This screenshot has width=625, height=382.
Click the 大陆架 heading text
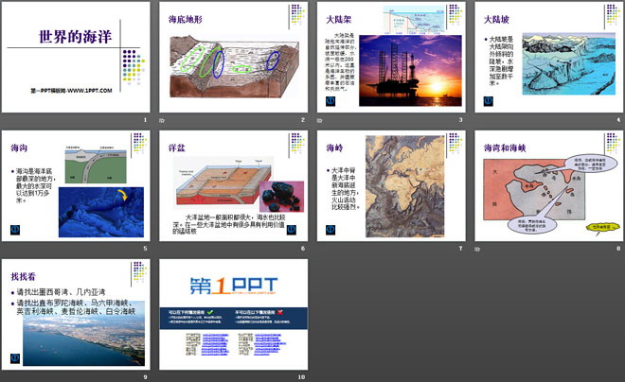click(339, 19)
